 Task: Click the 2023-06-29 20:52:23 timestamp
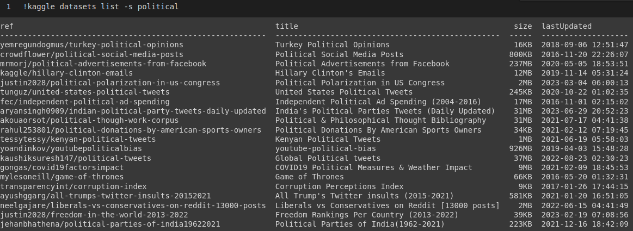pos(585,111)
